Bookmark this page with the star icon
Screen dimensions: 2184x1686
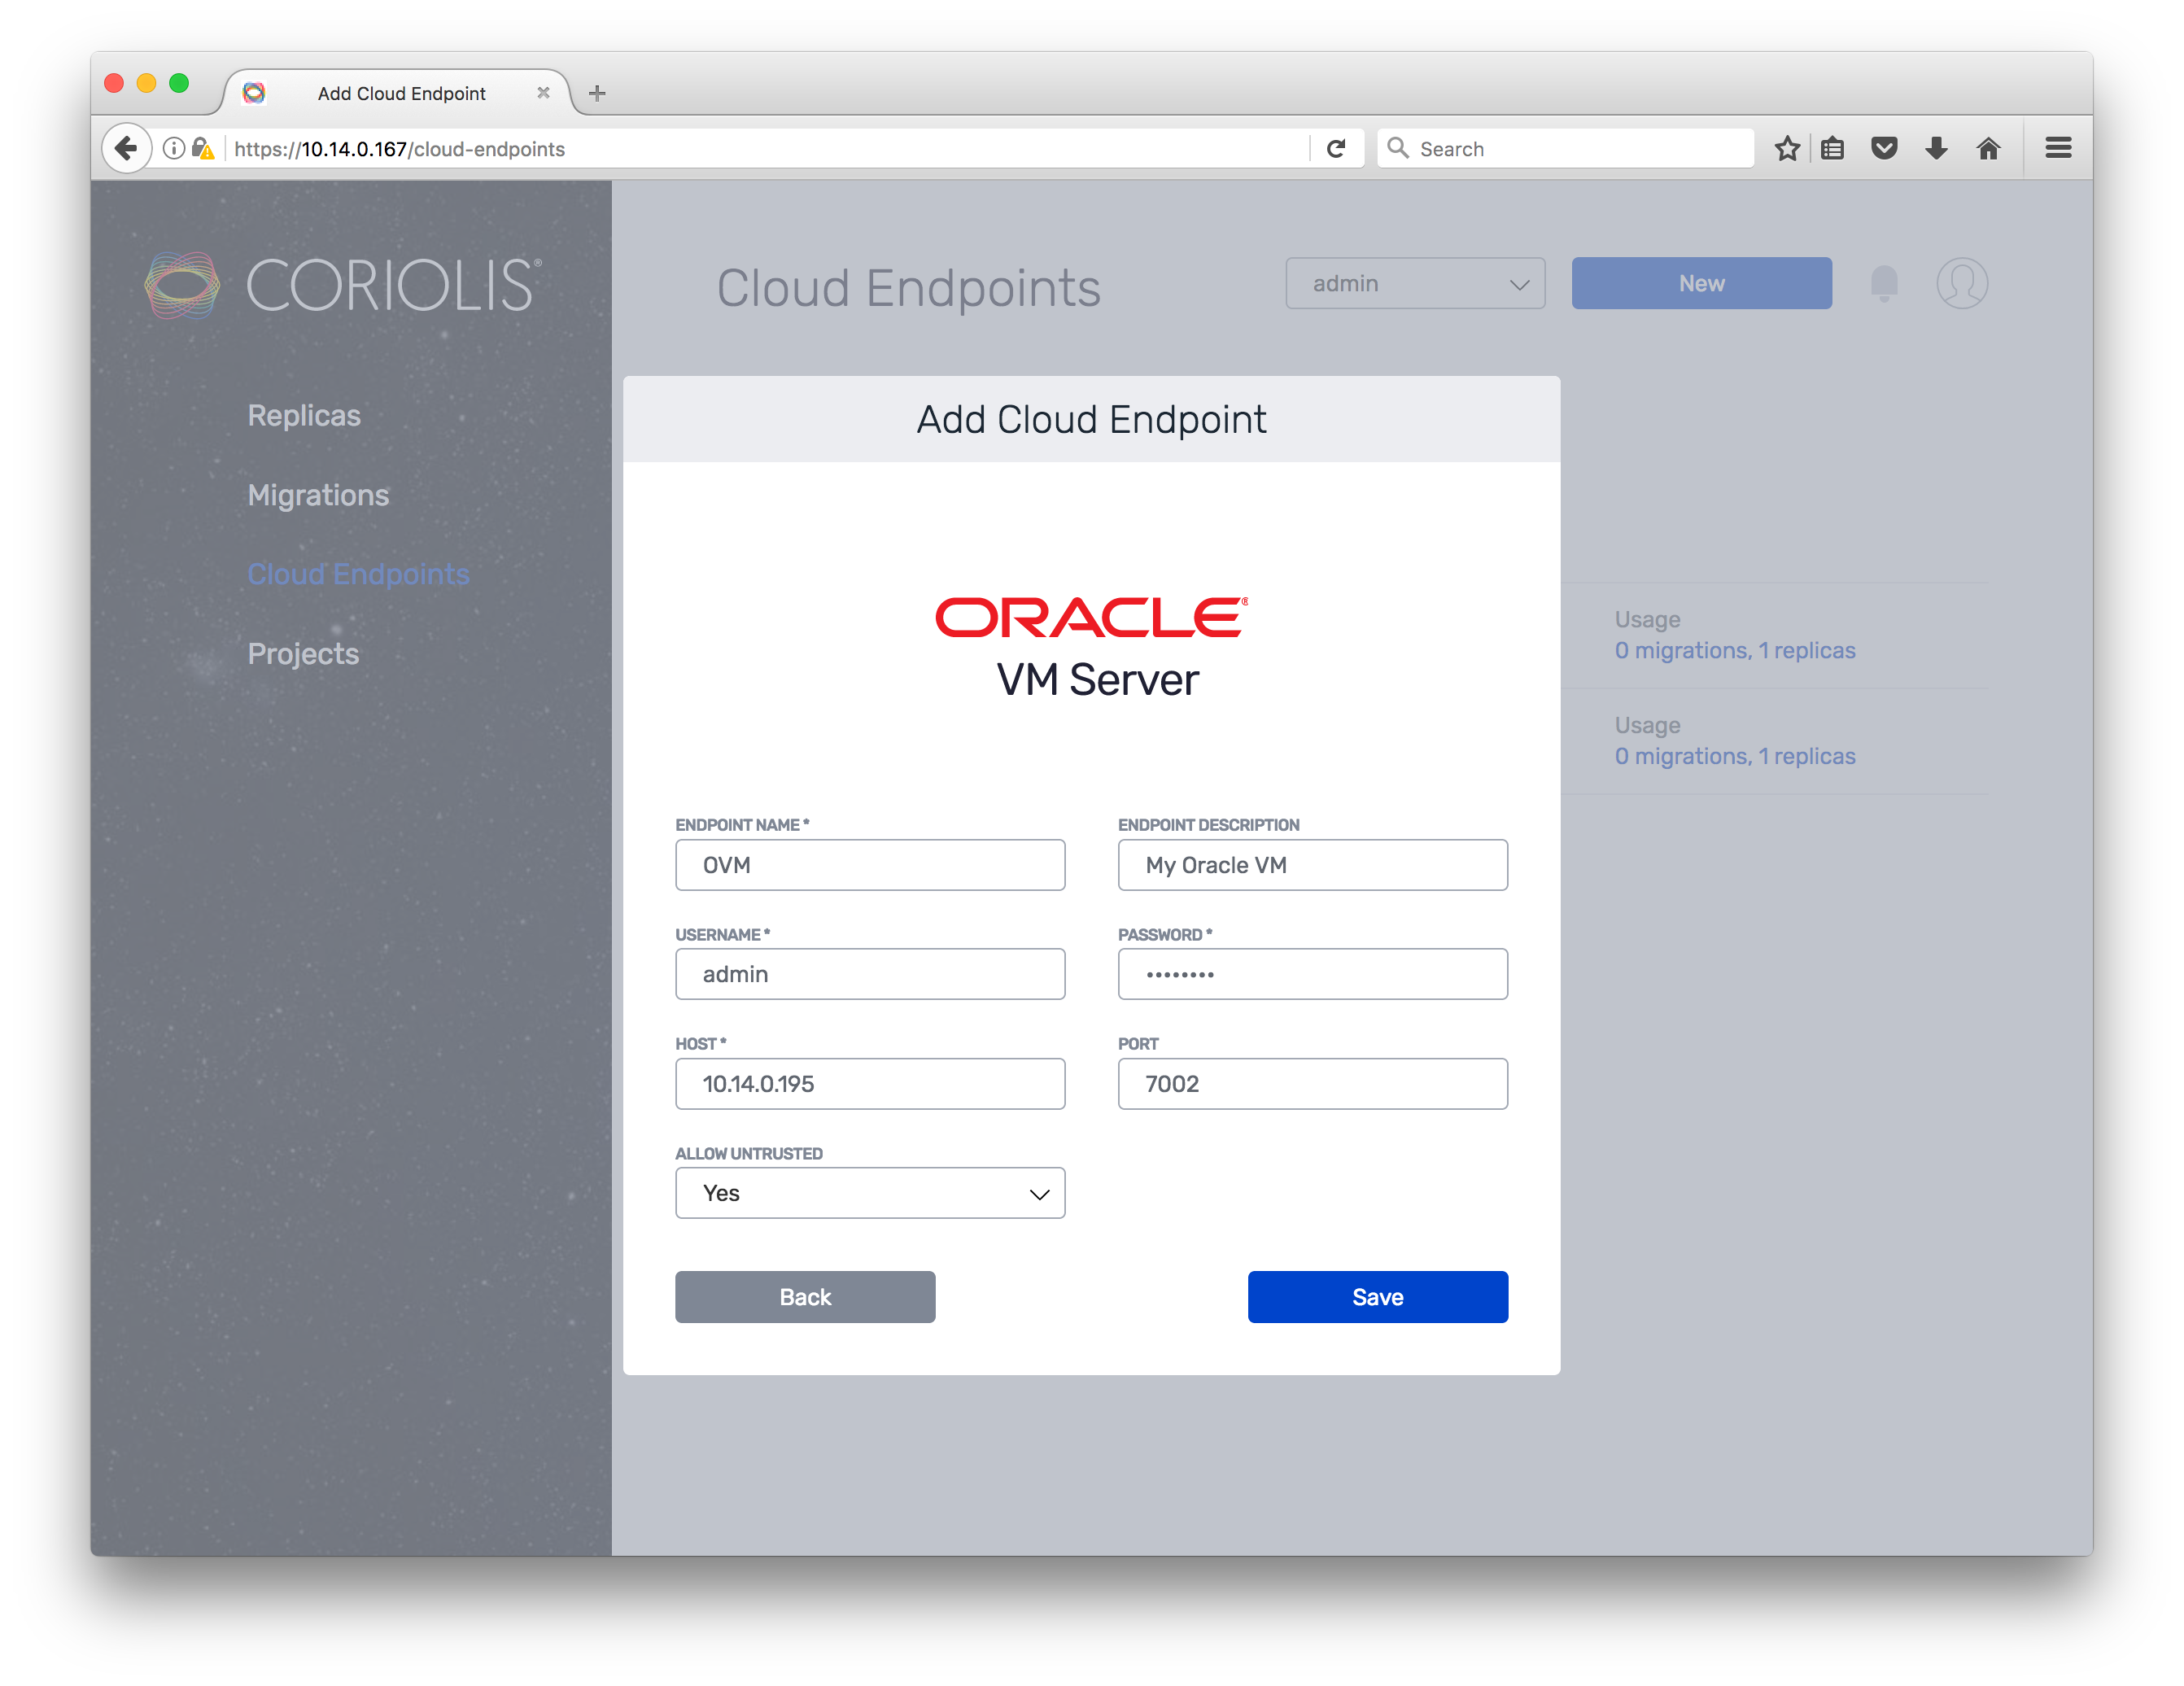pos(1787,149)
